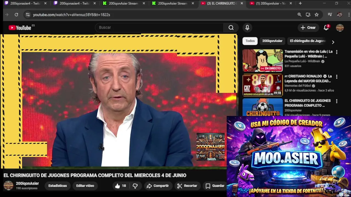Go to the YouTube home logo
Viewport: 351px width, 197px height.
pyautogui.click(x=20, y=28)
